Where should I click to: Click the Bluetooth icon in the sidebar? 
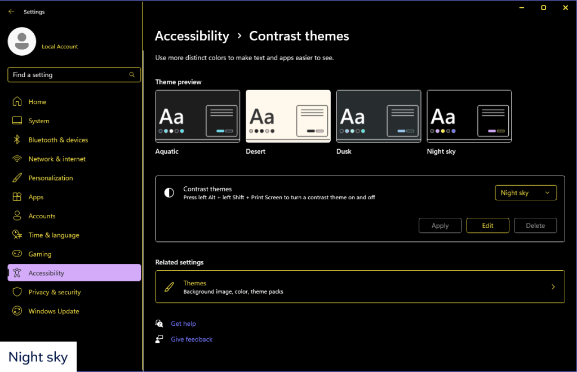coord(16,140)
